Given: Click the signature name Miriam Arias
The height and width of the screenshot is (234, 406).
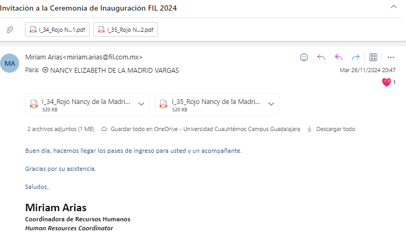Looking at the screenshot, I should pos(56,207).
